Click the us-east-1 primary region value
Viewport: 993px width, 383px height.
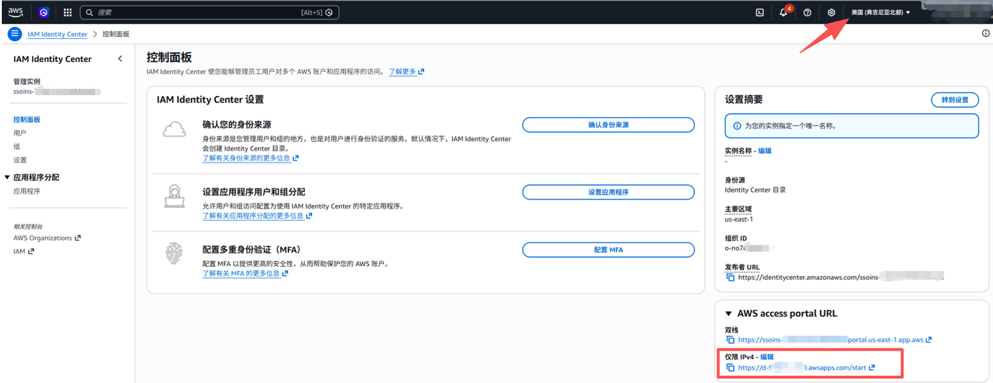coord(739,219)
